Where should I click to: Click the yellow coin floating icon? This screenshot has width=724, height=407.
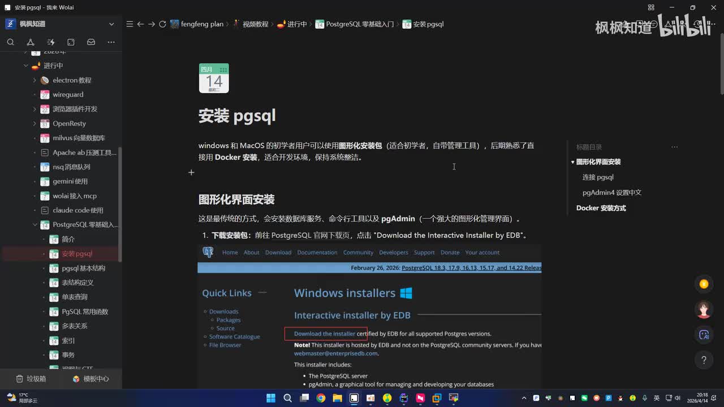pos(704,284)
